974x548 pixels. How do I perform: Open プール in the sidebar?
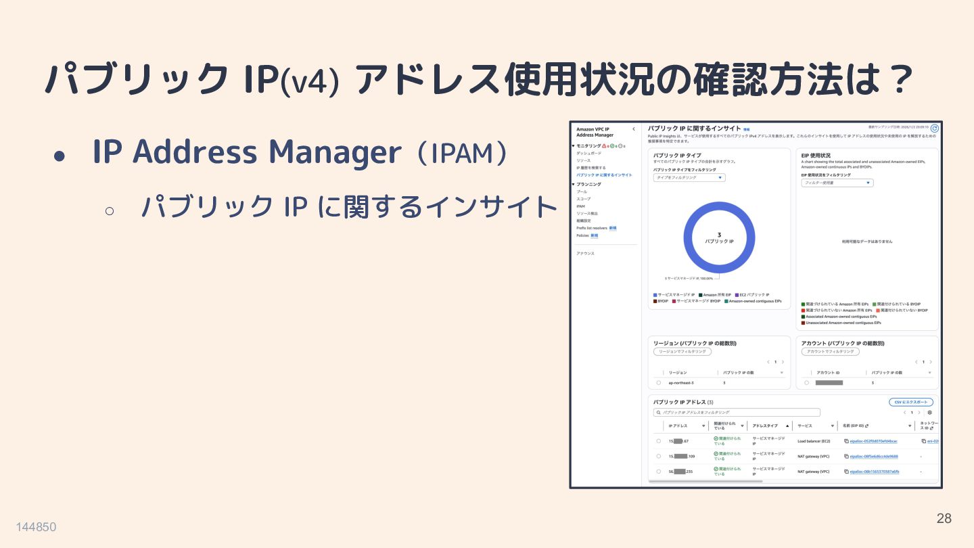click(582, 191)
